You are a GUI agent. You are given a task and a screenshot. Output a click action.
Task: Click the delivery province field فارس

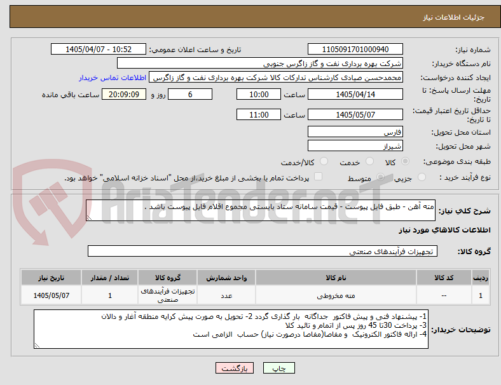click(x=355, y=132)
